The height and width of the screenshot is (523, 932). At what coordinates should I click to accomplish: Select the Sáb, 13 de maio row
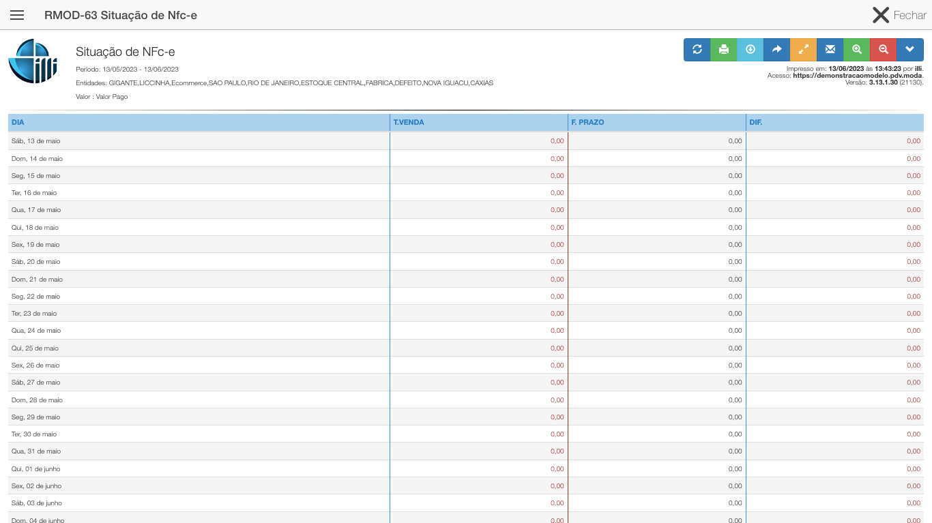coord(36,141)
